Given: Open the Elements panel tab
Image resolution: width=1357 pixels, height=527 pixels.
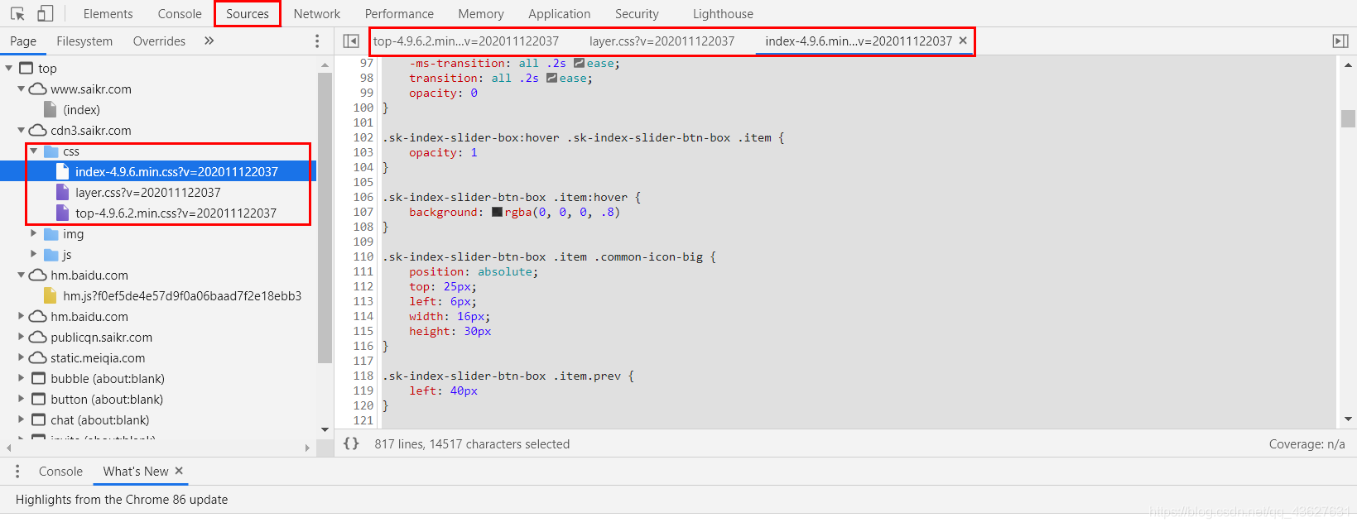Looking at the screenshot, I should 108,14.
